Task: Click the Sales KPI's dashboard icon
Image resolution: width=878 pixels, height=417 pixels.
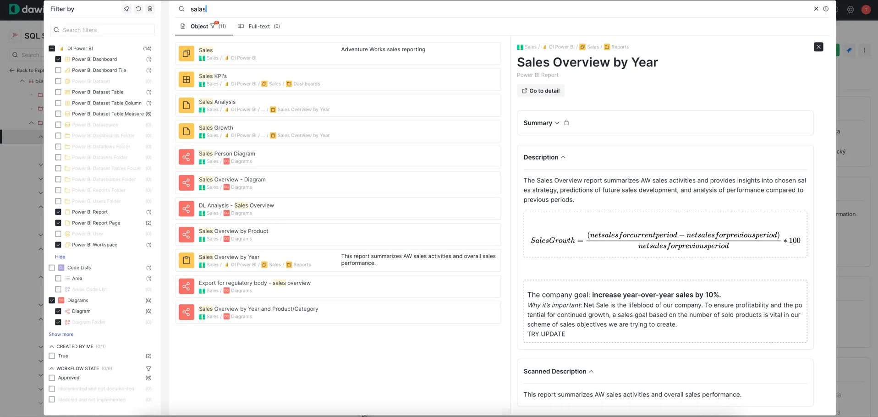Action: (187, 80)
